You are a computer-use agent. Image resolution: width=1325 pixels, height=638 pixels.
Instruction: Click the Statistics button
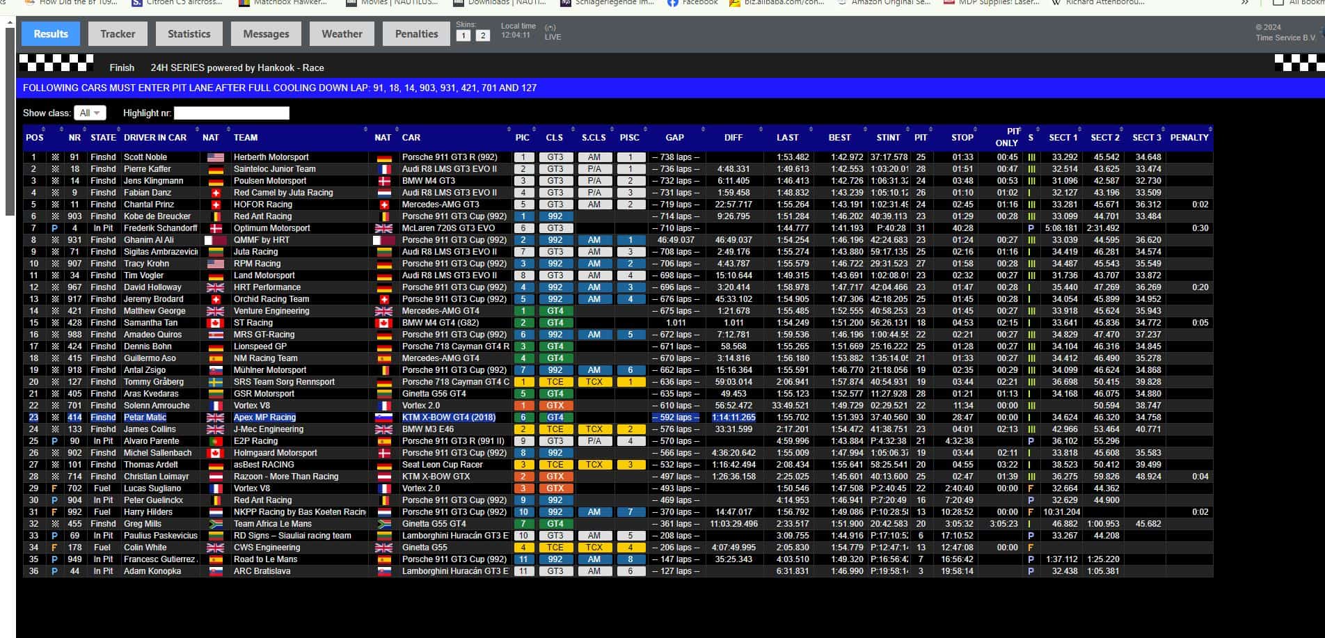[189, 33]
